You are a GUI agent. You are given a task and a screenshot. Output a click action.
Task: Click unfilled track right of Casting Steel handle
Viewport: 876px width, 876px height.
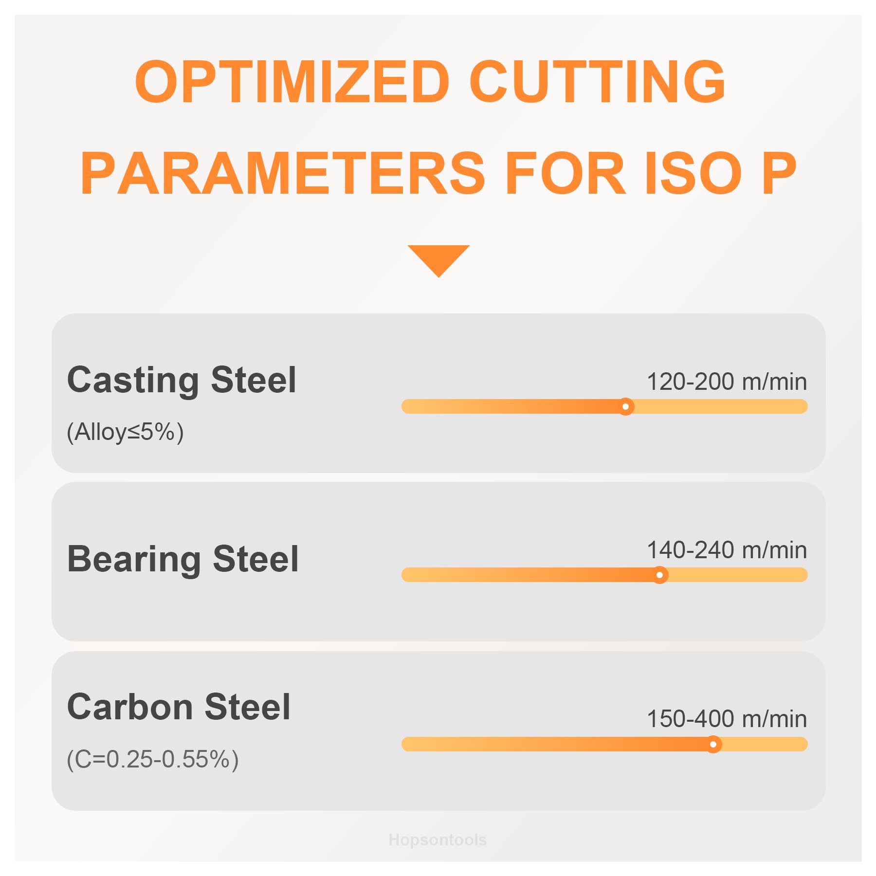click(x=720, y=406)
